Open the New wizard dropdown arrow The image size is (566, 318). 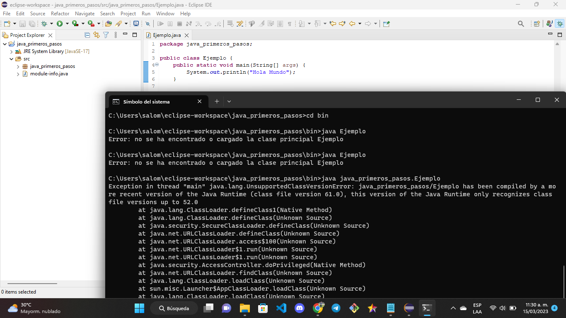15,24
